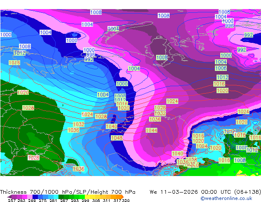This screenshot has height=202, width=261.
Task: Pick the light pink legend swatch
Action: (30, 197)
